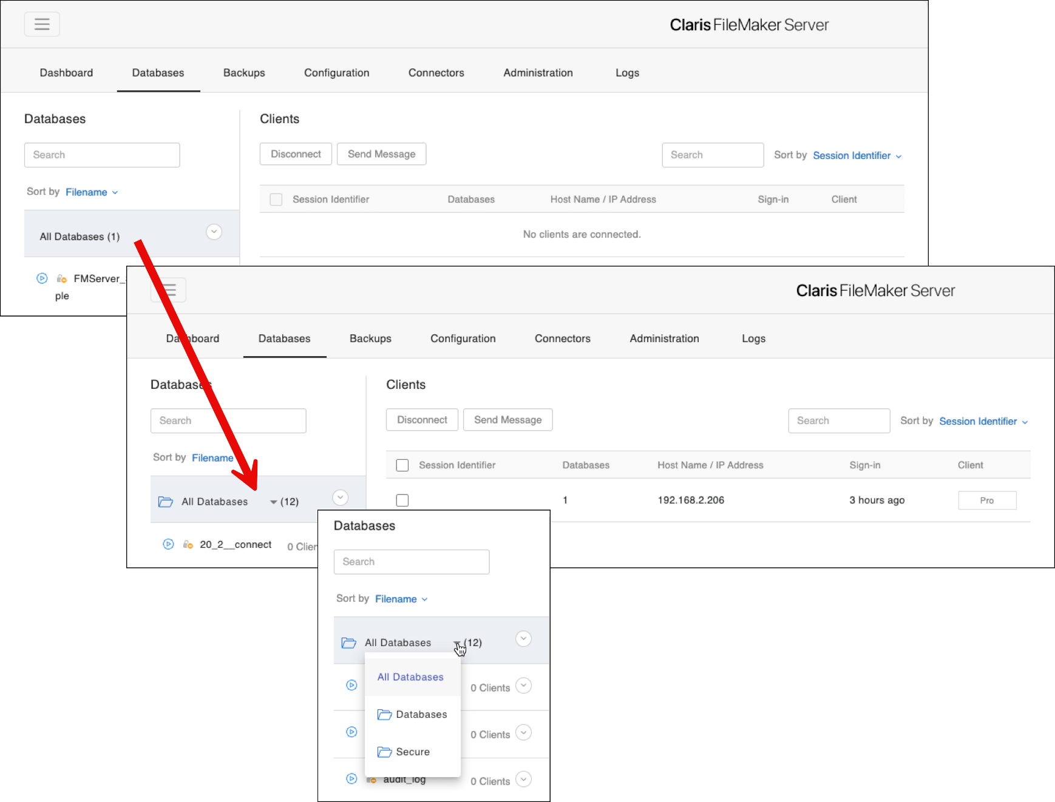The image size is (1055, 802).
Task: Check the client row for 192.168.2.206
Action: click(x=402, y=500)
